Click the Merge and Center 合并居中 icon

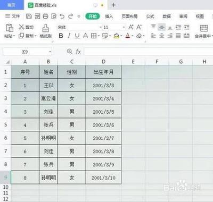204,28
